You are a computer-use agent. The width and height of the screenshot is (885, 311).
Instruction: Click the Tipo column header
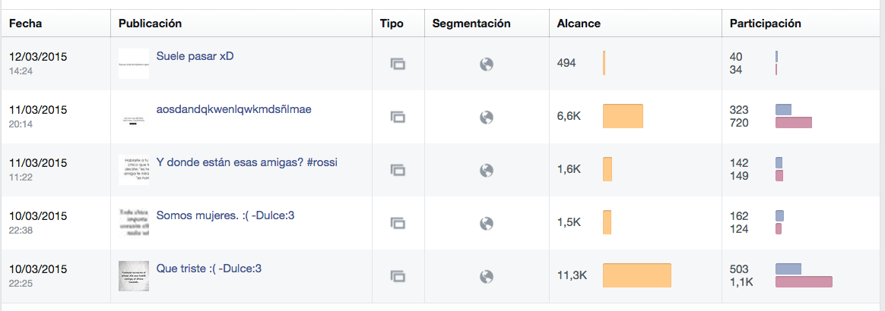click(x=392, y=24)
